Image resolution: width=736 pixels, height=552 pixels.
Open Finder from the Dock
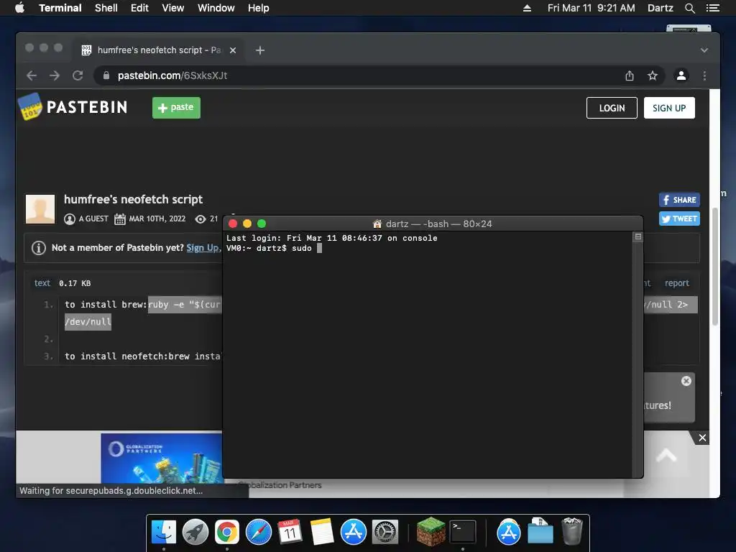point(164,533)
